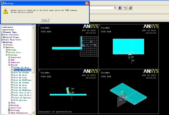Open the command input dropdown arrow
Image resolution: width=169 pixels, height=115 pixels.
(115, 8)
